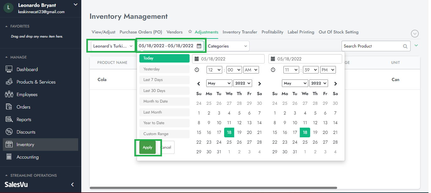Image resolution: width=431 pixels, height=193 pixels.
Task: Click the Dashboard monitor icon in sidebar
Action: tap(9, 69)
